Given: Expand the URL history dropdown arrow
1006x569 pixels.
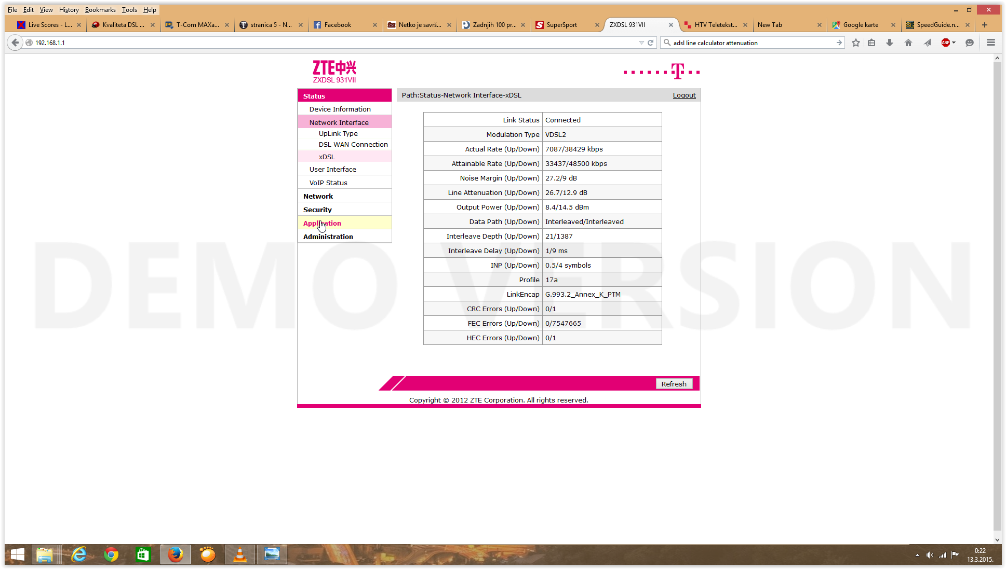Looking at the screenshot, I should pos(641,43).
